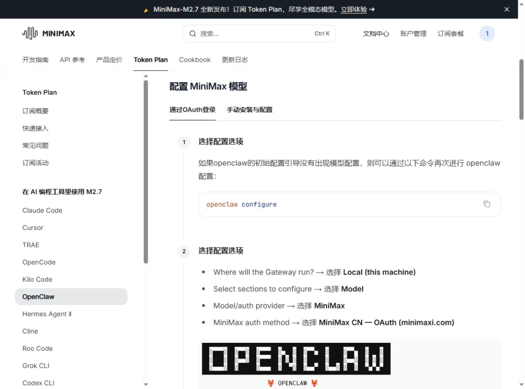The height and width of the screenshot is (389, 525).
Task: Switch to the 开发指南 tab
Action: point(35,60)
